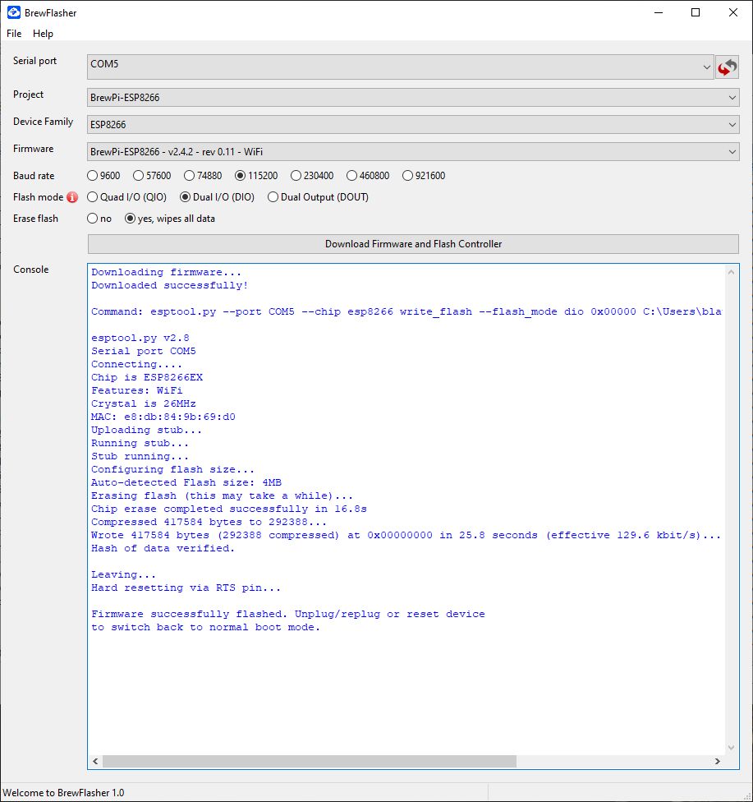Open the Serial port COM5 dropdown

click(x=400, y=67)
